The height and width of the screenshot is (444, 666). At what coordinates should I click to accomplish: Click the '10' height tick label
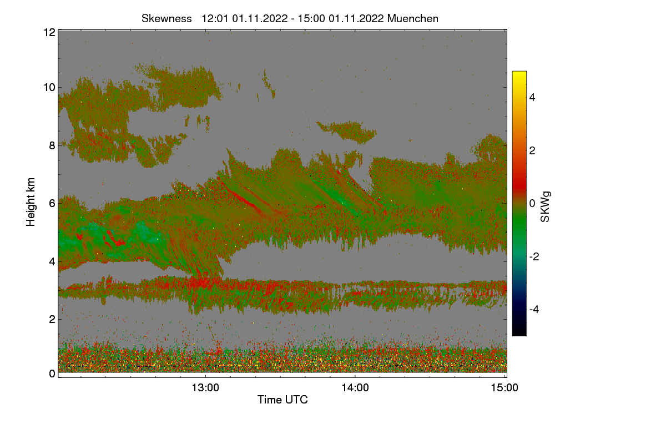[48, 87]
